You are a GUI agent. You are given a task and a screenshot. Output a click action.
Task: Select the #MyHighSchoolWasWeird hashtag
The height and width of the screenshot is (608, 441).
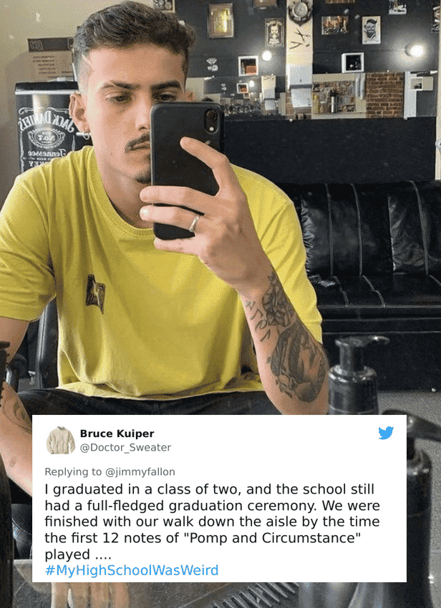pyautogui.click(x=132, y=570)
